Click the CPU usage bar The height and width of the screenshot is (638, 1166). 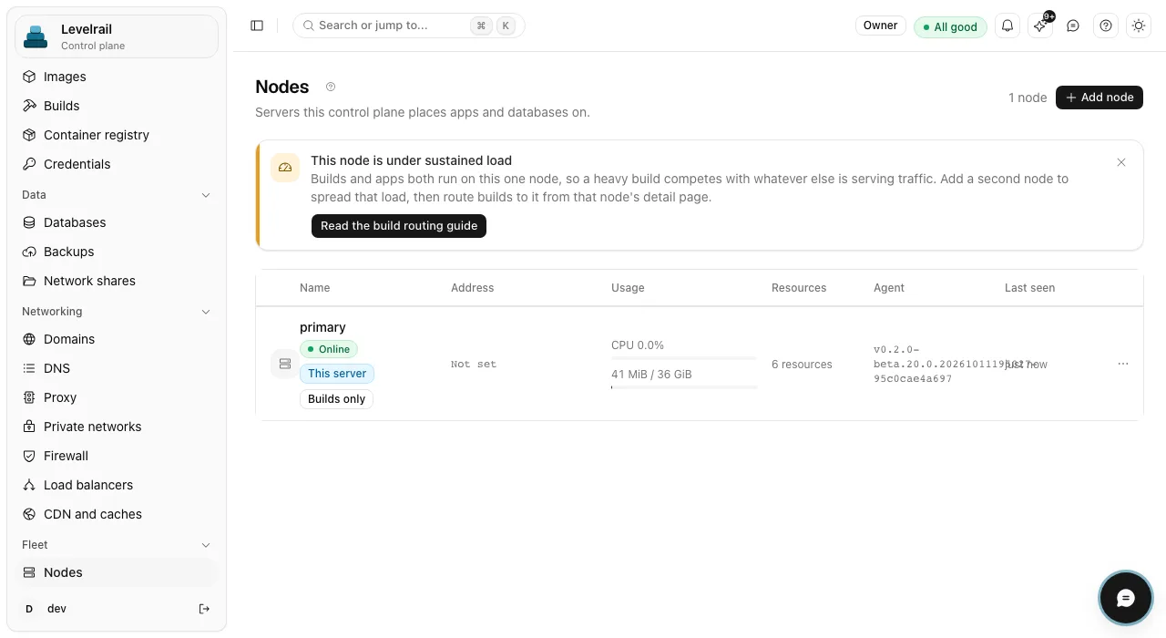pos(684,358)
